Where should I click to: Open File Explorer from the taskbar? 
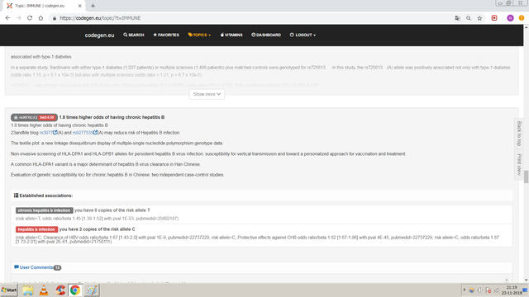[27, 290]
